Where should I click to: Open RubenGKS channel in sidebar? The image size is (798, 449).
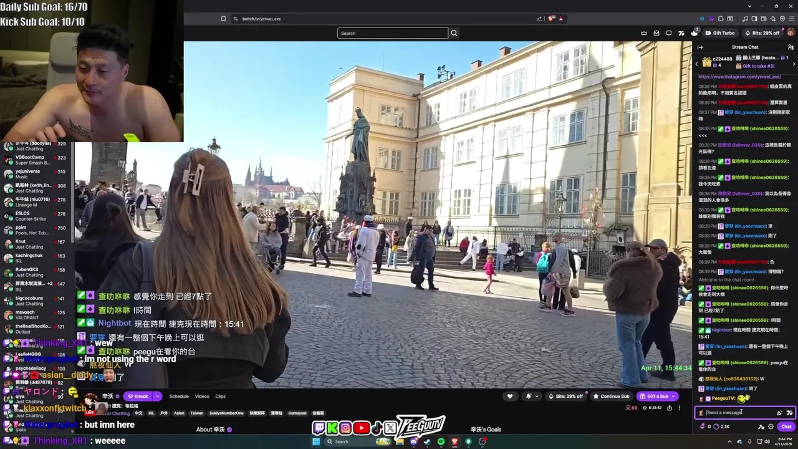(x=37, y=272)
